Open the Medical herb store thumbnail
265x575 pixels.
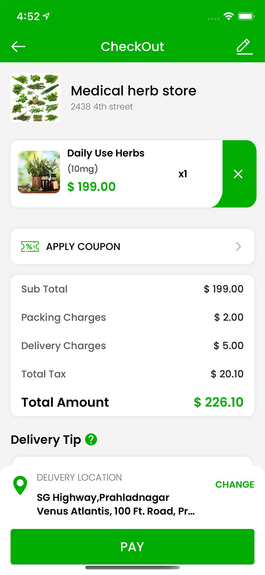pyautogui.click(x=35, y=98)
